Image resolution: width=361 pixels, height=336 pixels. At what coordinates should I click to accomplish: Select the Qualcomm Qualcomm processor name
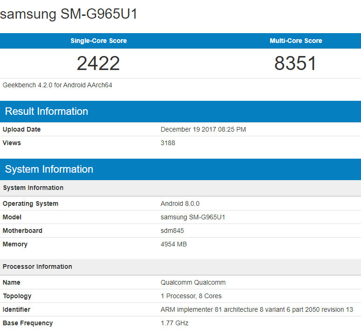pos(193,282)
